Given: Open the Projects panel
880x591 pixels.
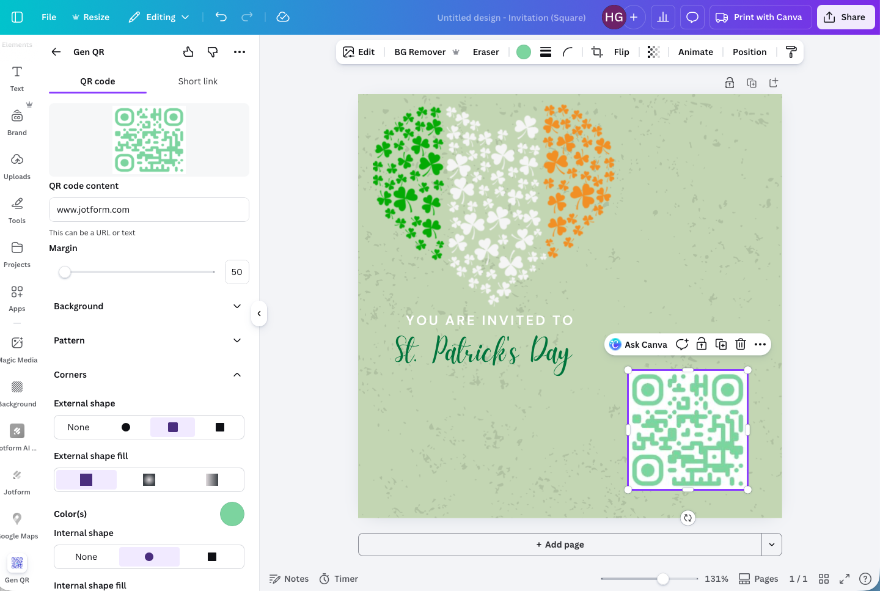Looking at the screenshot, I should (x=16, y=254).
